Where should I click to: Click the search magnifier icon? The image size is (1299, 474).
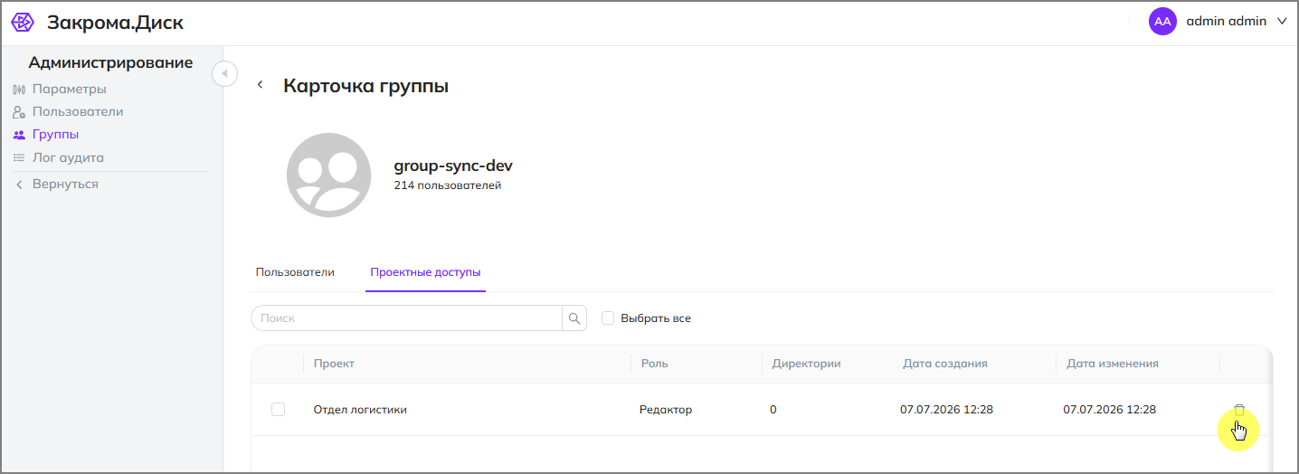coord(574,318)
